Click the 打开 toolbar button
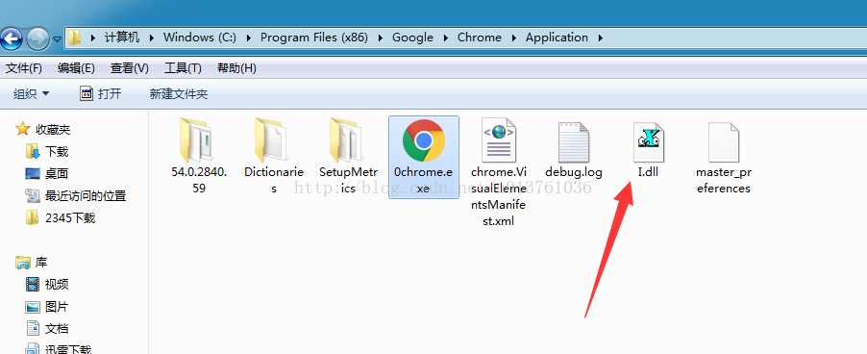 101,94
